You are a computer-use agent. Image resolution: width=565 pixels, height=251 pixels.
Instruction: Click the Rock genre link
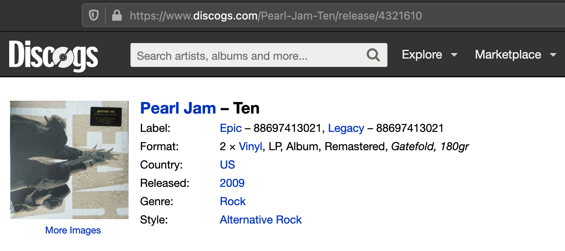click(x=233, y=201)
